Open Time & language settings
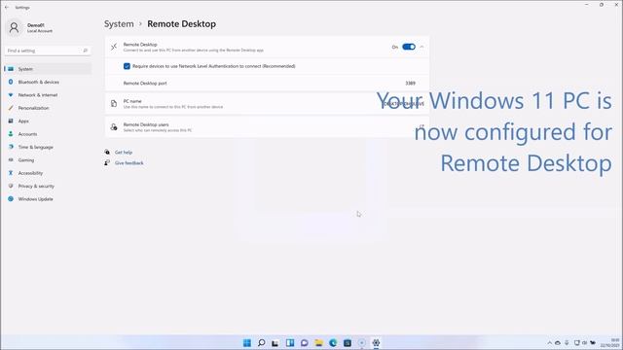 (48, 147)
